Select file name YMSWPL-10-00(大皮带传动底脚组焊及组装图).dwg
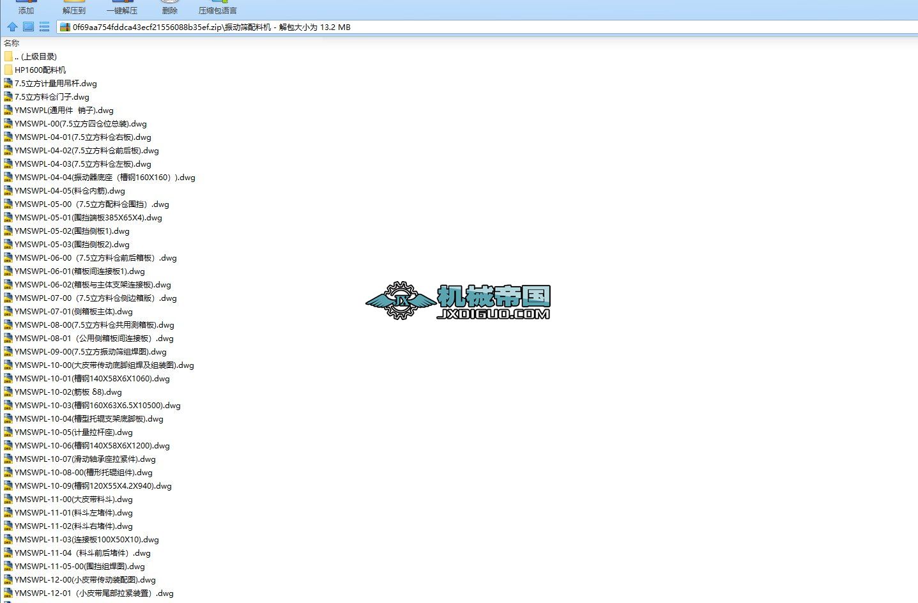 [x=104, y=365]
